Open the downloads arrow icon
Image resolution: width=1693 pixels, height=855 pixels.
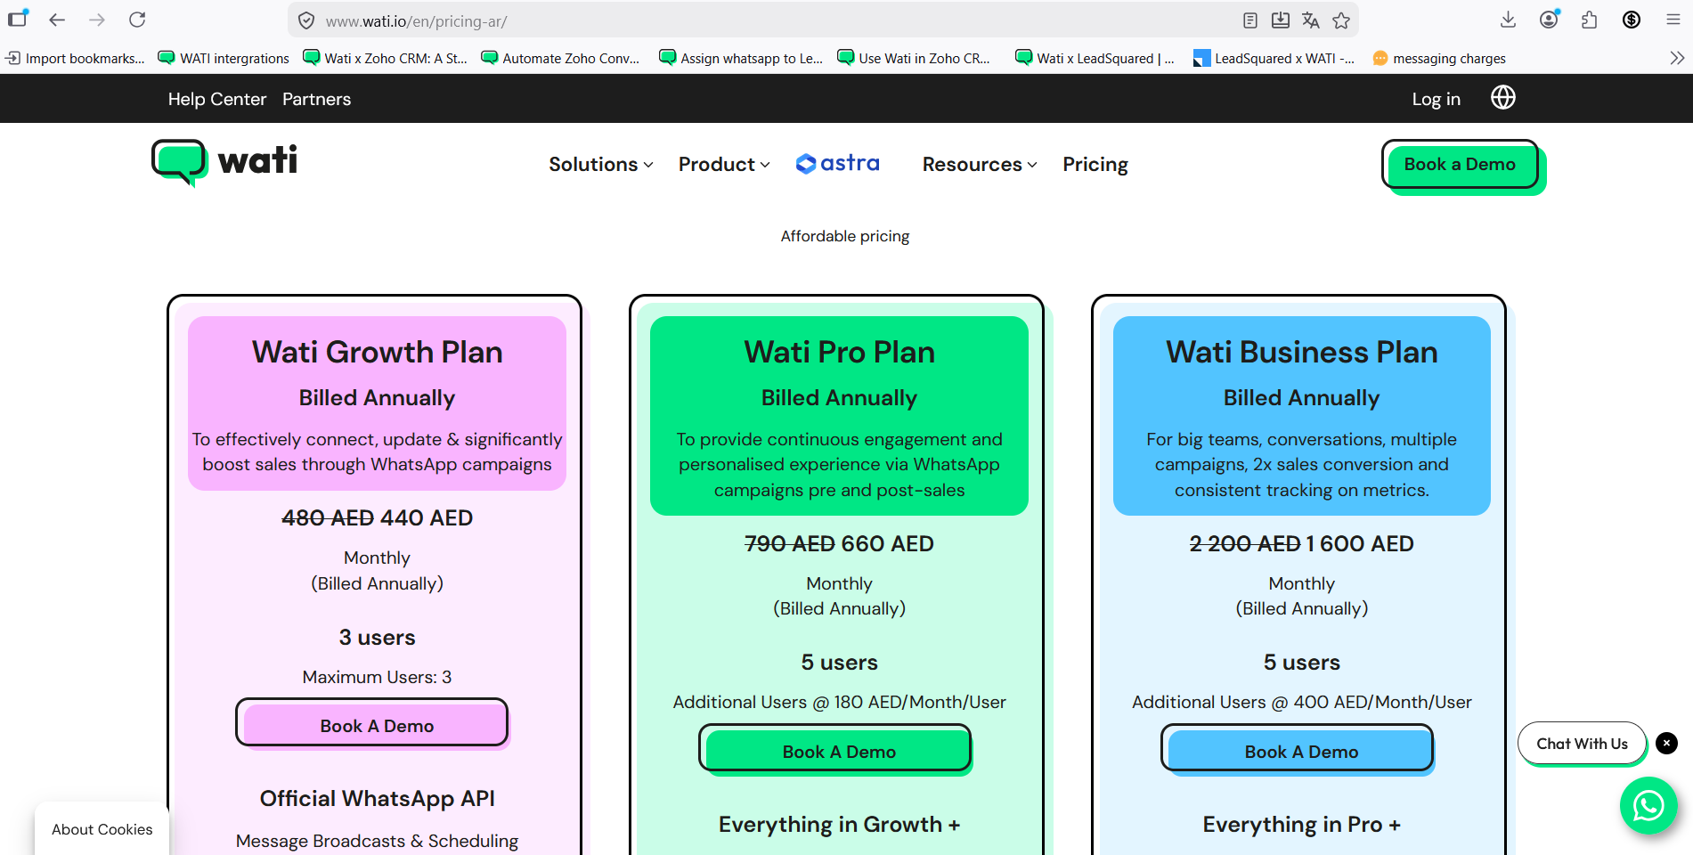(x=1508, y=20)
